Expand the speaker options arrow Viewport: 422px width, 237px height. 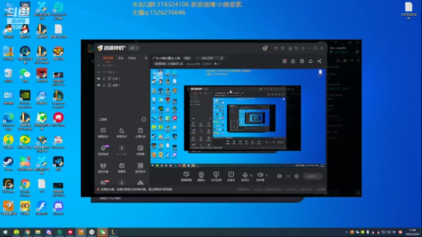pos(266,175)
